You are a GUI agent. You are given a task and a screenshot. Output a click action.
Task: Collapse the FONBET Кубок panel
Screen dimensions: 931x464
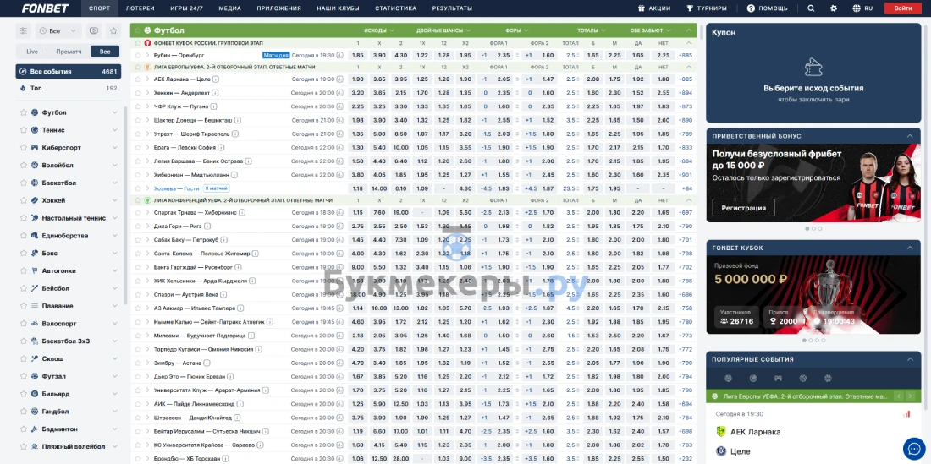(910, 248)
